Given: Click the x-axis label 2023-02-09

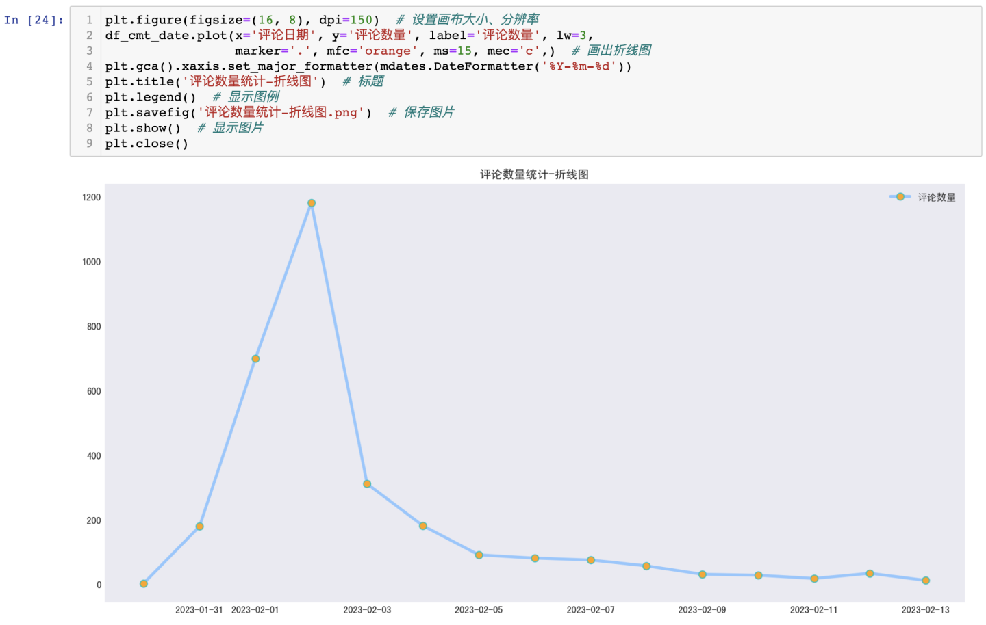Looking at the screenshot, I should point(703,610).
